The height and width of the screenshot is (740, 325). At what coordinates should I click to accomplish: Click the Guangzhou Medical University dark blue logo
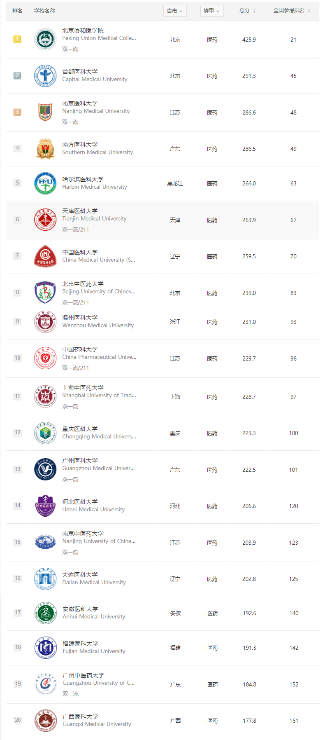tap(45, 469)
